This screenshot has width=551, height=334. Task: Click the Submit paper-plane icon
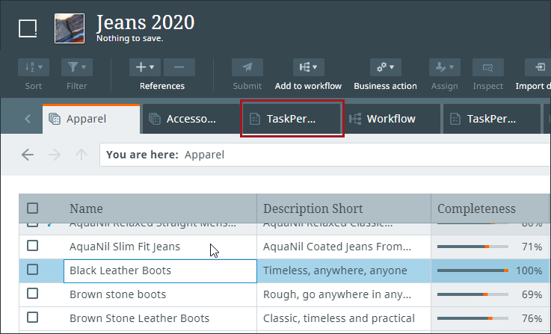point(247,67)
